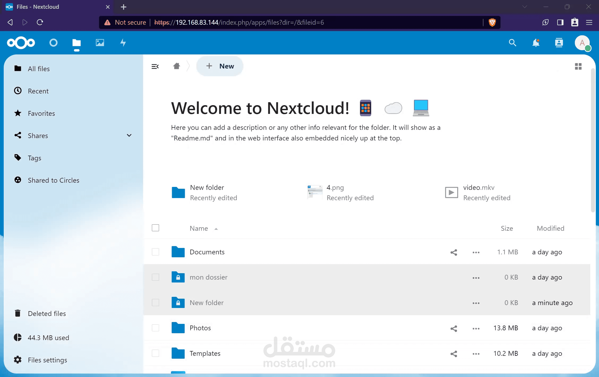Open the notifications bell
599x377 pixels.
pyautogui.click(x=536, y=43)
